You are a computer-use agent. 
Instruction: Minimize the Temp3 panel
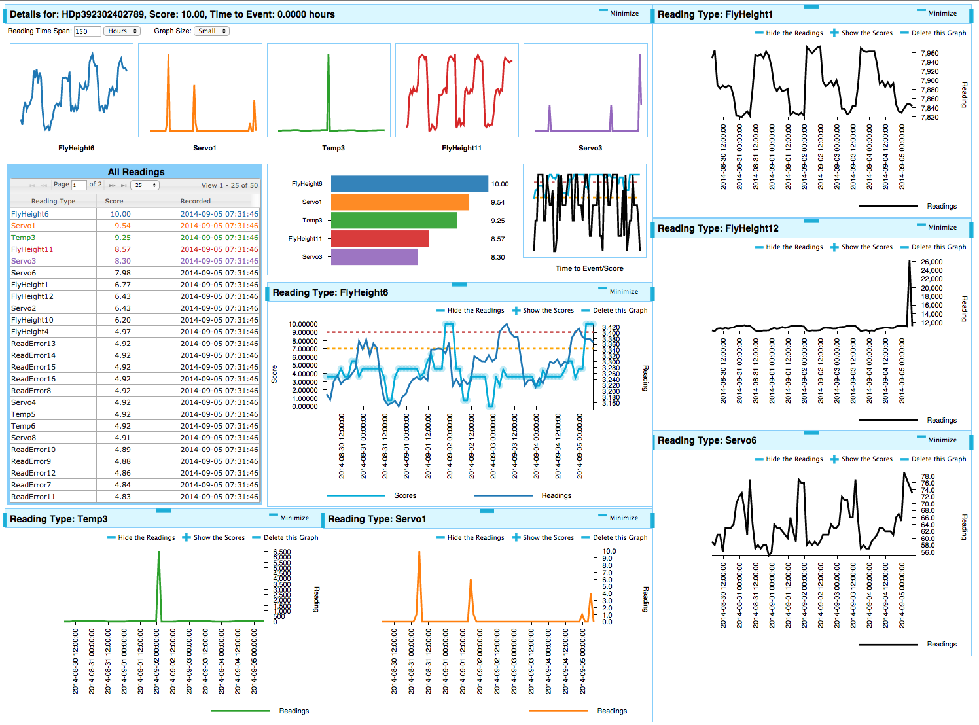click(289, 518)
